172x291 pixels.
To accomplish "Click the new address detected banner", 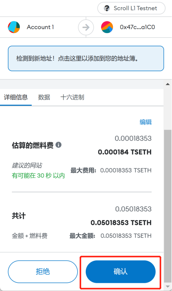I will tap(86, 58).
